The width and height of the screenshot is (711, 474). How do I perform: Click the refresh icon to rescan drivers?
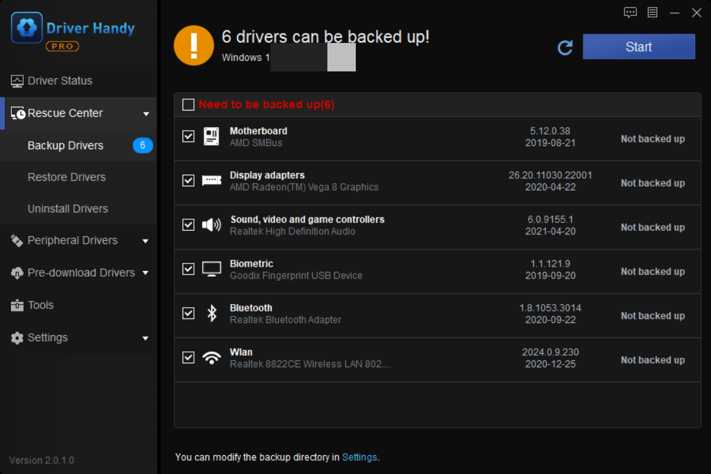coord(565,47)
